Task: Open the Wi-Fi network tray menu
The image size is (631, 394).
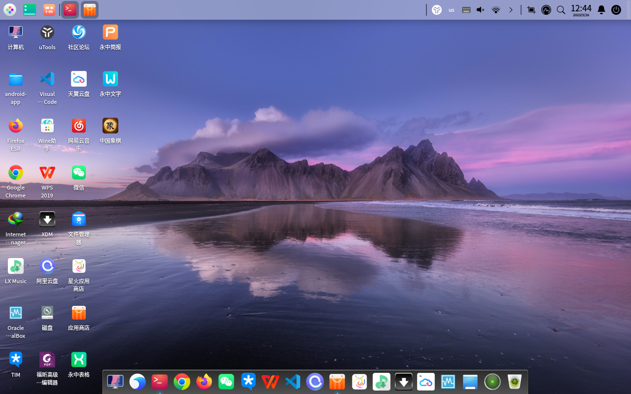Action: [x=496, y=10]
